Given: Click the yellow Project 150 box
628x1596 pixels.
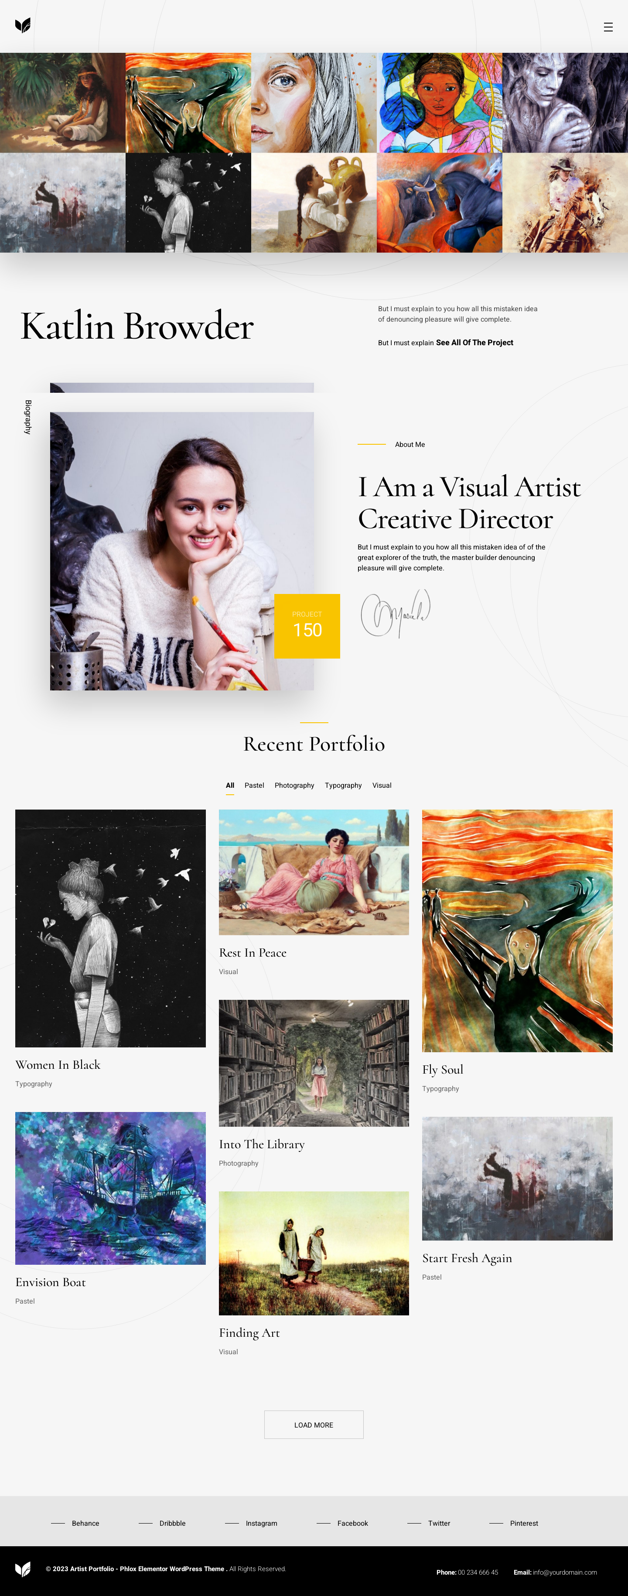Looking at the screenshot, I should [x=307, y=626].
